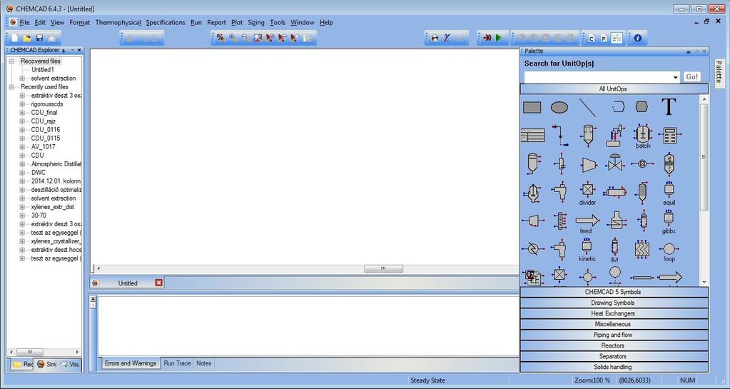Screen dimensions: 730x389
Task: Pick the calculator UnitOp icon
Action: pyautogui.click(x=669, y=135)
